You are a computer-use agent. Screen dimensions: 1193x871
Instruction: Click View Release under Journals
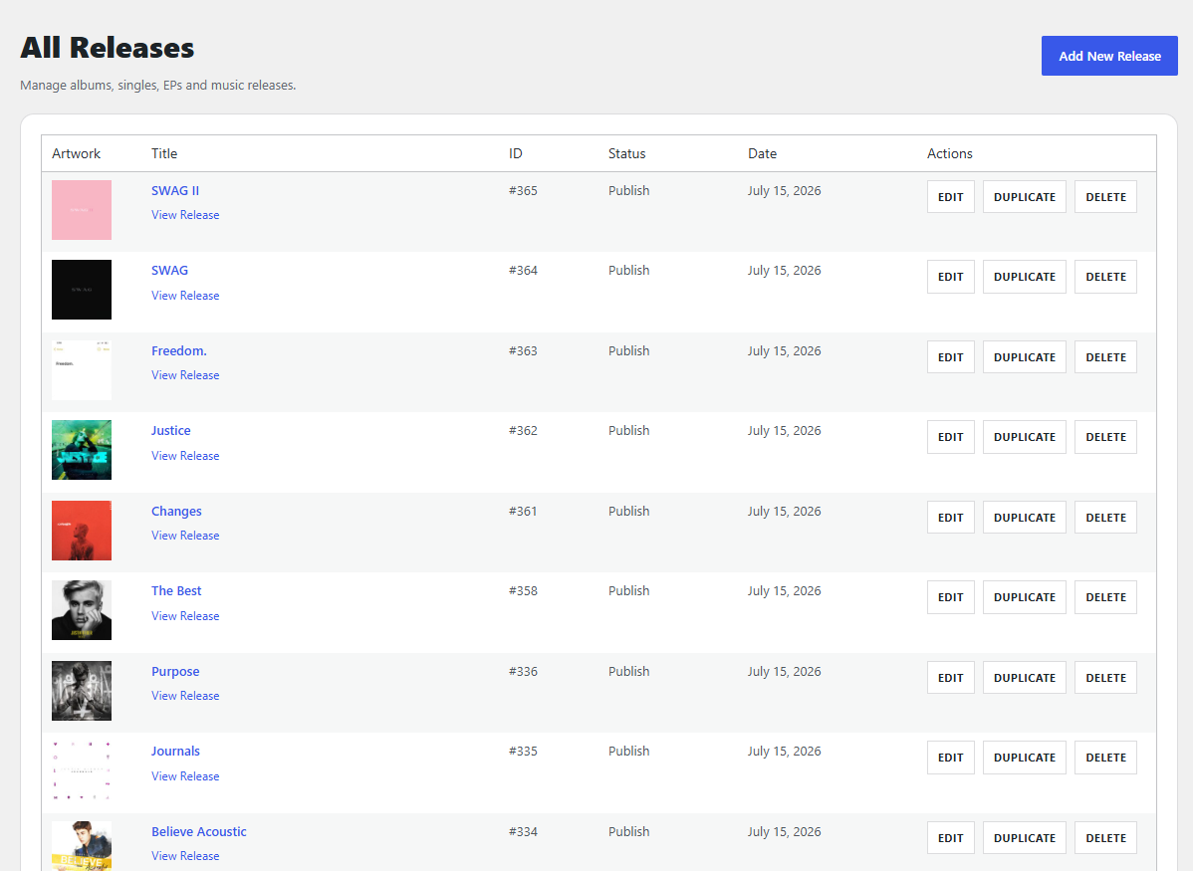coord(185,776)
